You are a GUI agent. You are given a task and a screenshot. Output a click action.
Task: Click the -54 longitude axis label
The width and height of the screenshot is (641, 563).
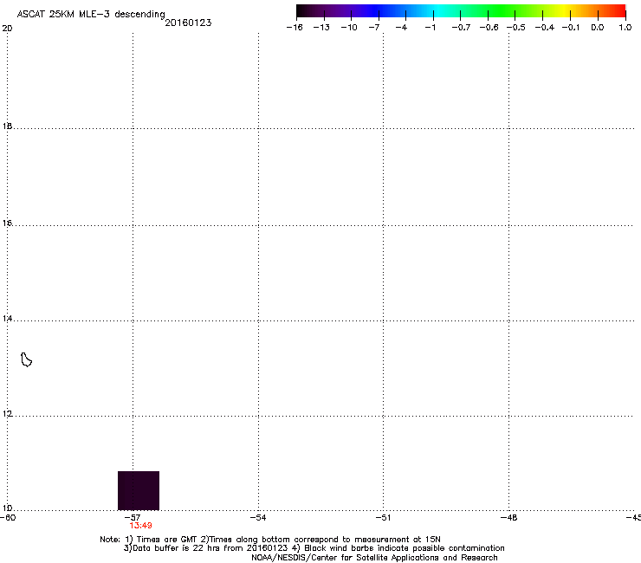258,518
